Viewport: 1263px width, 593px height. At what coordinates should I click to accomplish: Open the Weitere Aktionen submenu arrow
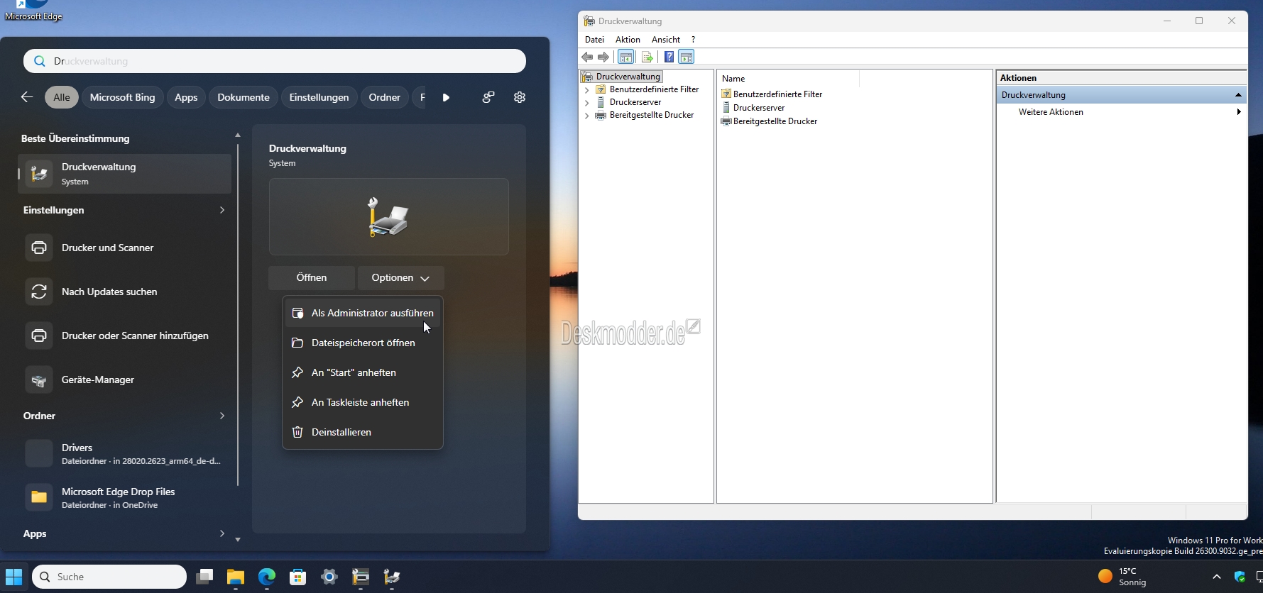pos(1239,112)
